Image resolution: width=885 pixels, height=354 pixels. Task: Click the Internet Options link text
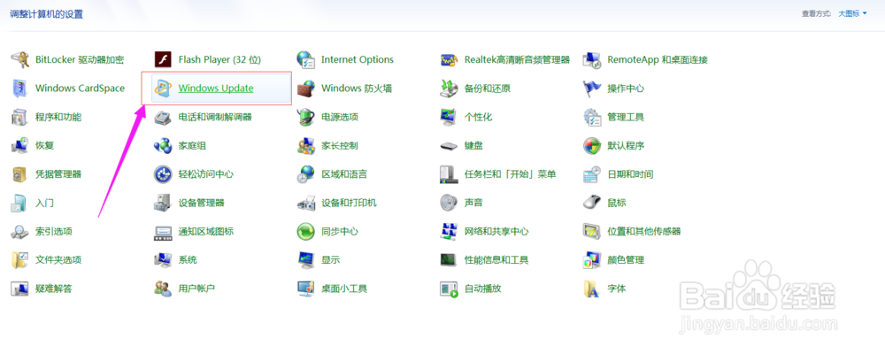358,60
